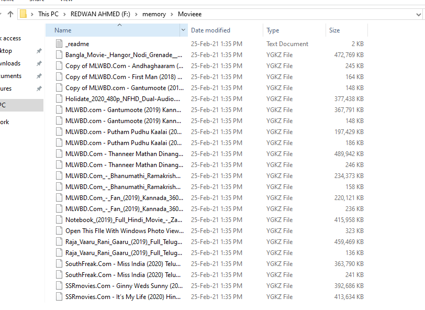Screen dimensions: 425x310
Task: Click Movieee breadcrumb in address bar
Action: click(189, 14)
